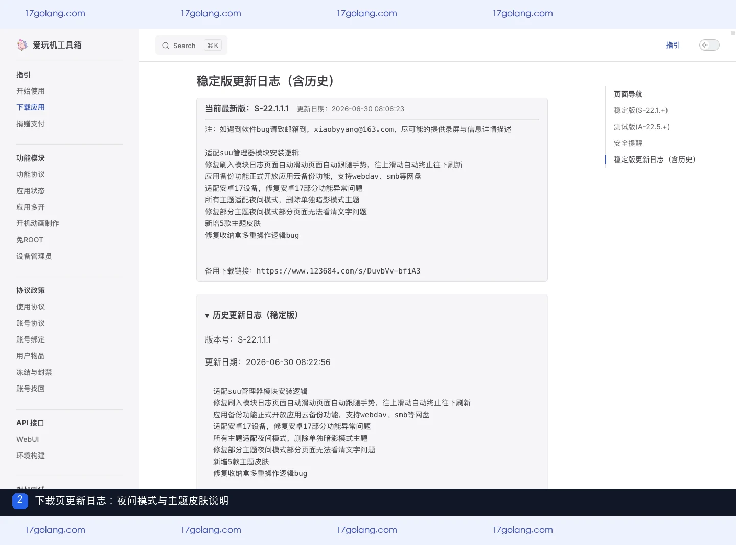Open 开始使用 in the sidebar

coord(31,91)
